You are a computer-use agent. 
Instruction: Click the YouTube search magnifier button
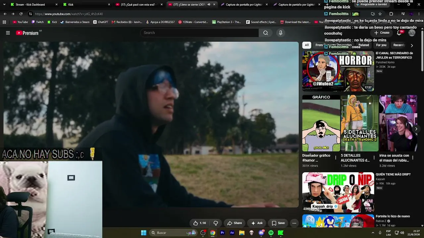click(x=266, y=33)
